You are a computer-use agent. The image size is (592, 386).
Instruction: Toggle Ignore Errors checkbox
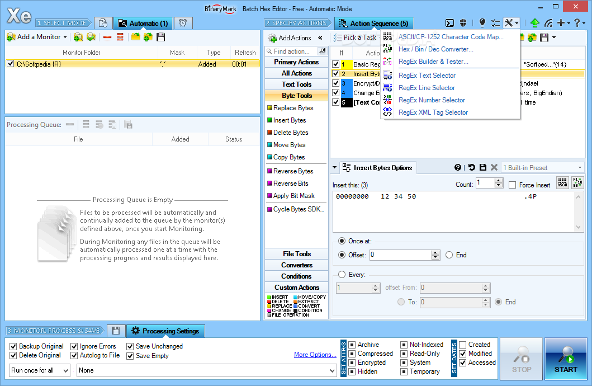click(74, 346)
